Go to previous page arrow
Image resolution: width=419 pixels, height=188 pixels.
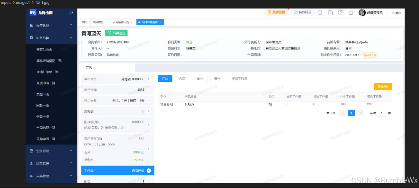click(342, 113)
